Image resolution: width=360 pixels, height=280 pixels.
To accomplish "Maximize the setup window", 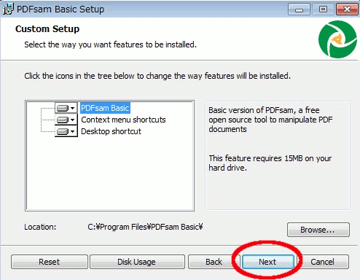I will 323,9.
